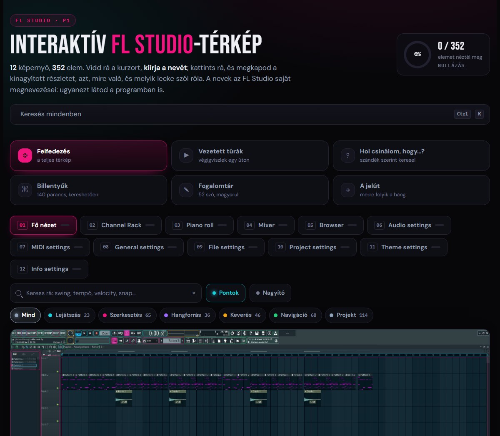Switch to the 03 Piano roll tab
The image size is (500, 436).
pyautogui.click(x=199, y=225)
